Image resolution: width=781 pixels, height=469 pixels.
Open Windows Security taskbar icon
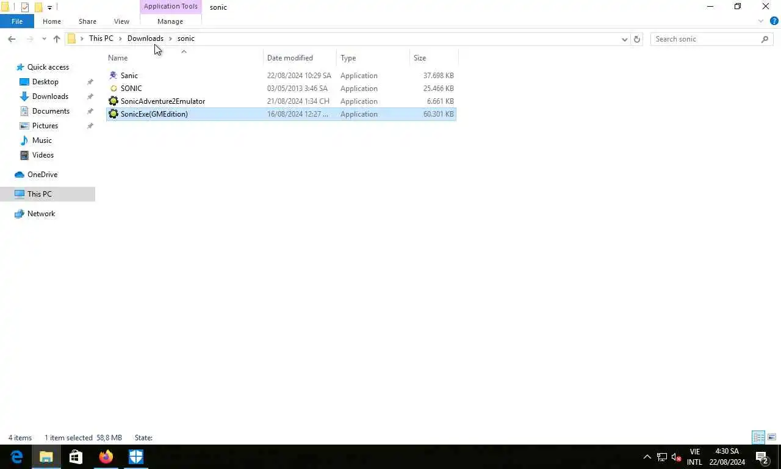point(135,457)
